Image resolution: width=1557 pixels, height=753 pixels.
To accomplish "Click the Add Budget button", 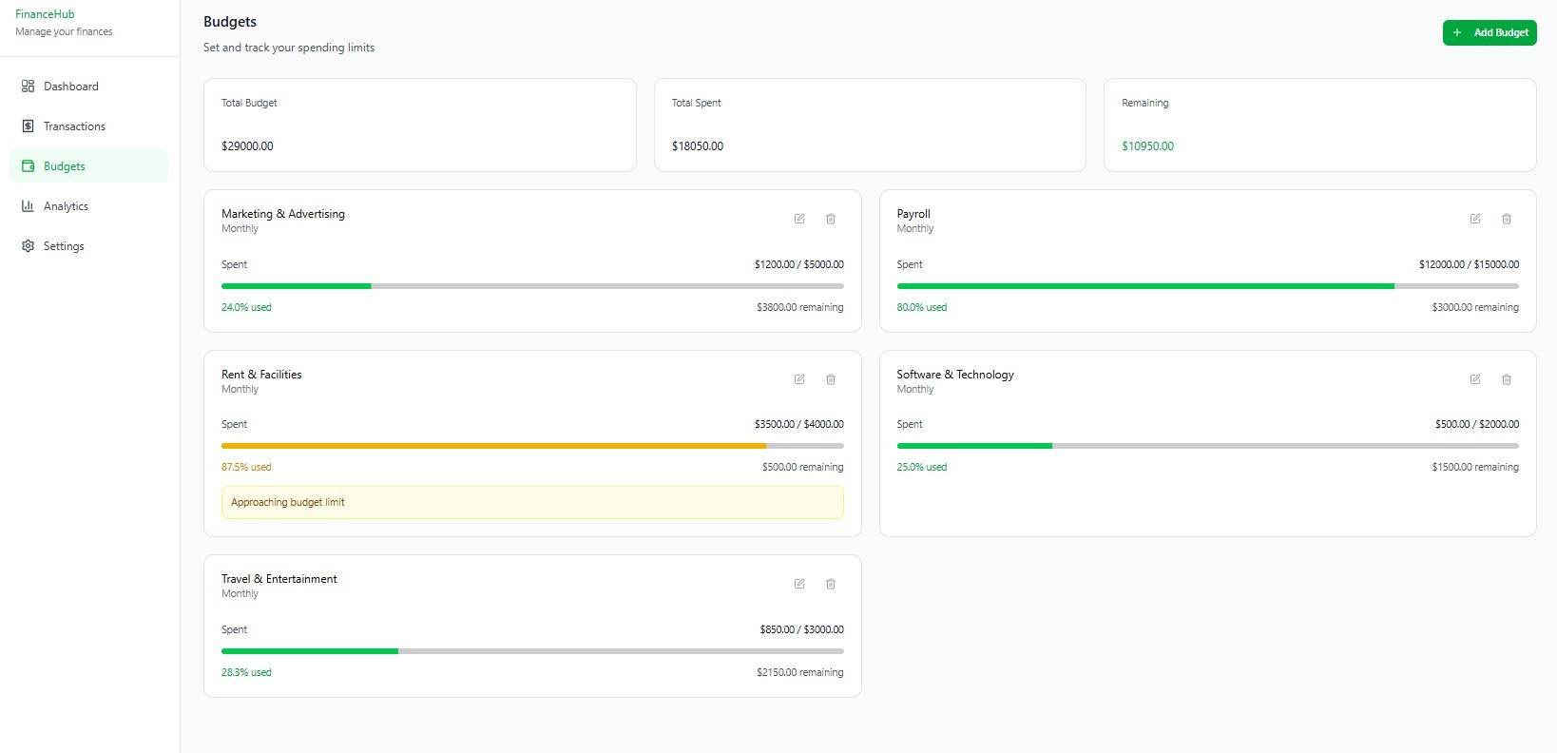I will coord(1490,32).
